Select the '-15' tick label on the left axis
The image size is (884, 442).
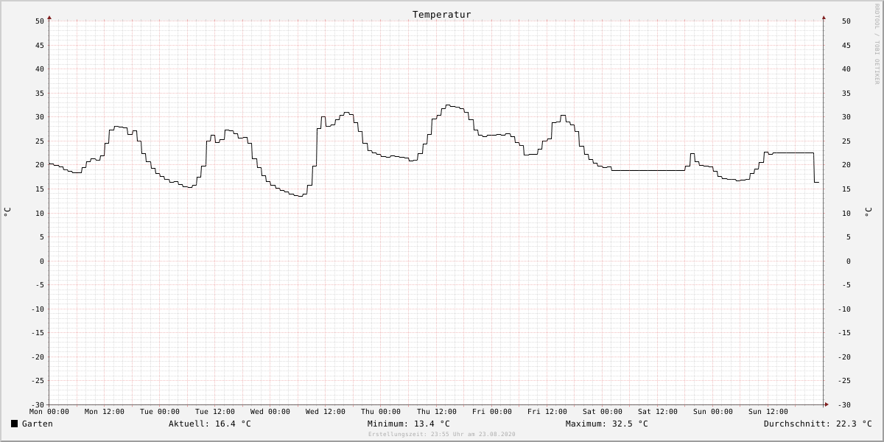[38, 333]
